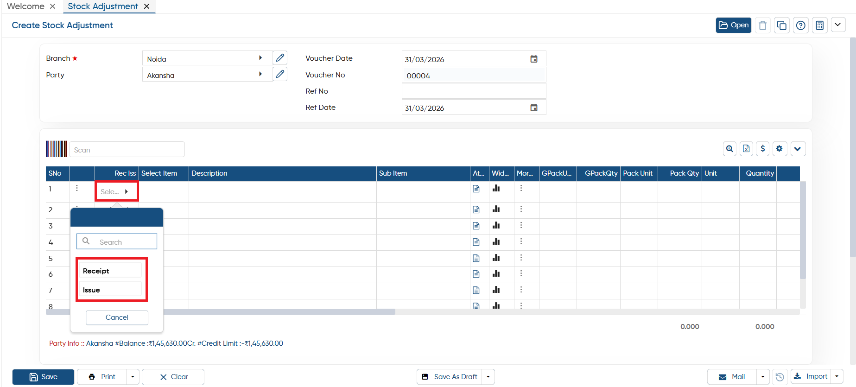This screenshot has width=856, height=387.
Task: Open the help question mark icon
Action: [x=801, y=25]
